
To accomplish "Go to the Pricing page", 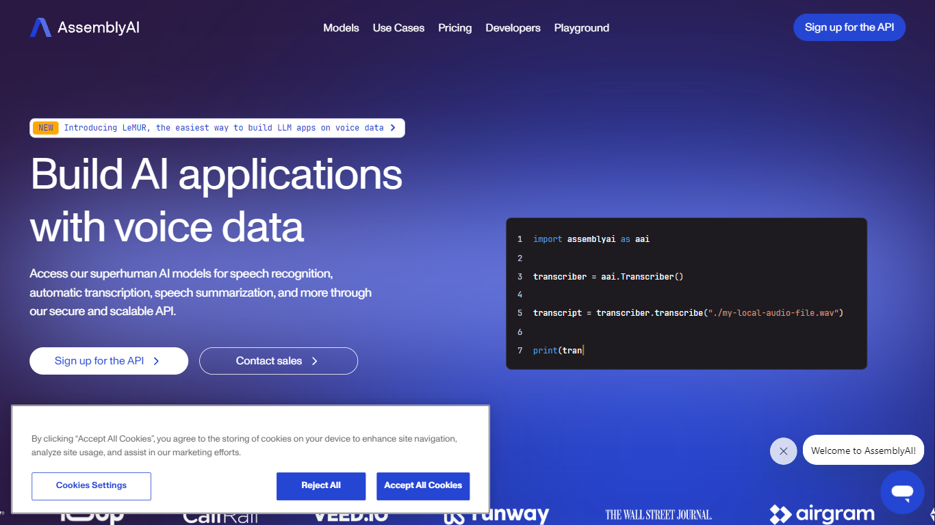I will [x=454, y=28].
